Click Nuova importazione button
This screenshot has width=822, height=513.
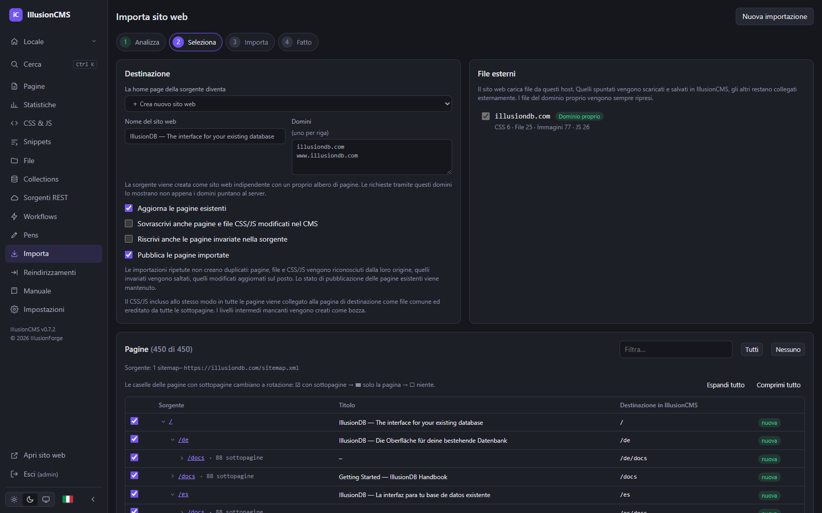[x=774, y=16]
